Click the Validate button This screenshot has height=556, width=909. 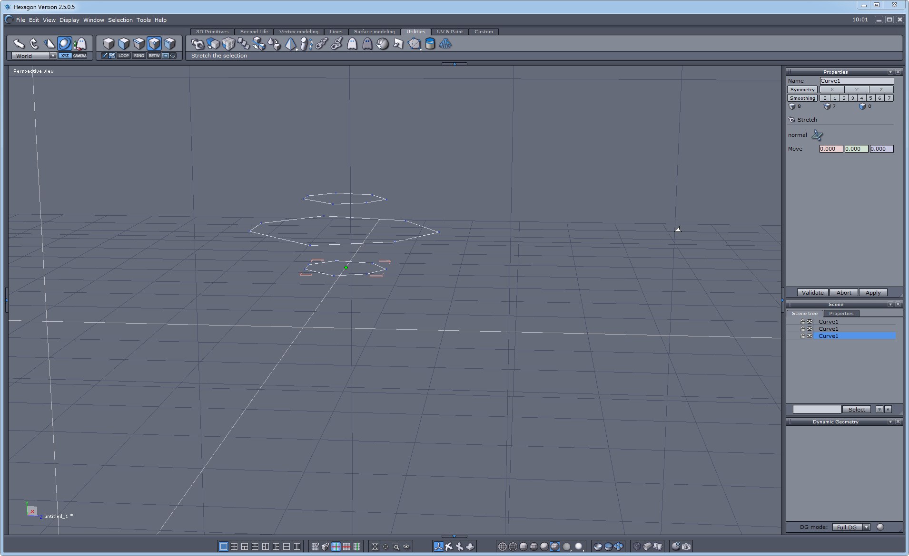pyautogui.click(x=813, y=293)
